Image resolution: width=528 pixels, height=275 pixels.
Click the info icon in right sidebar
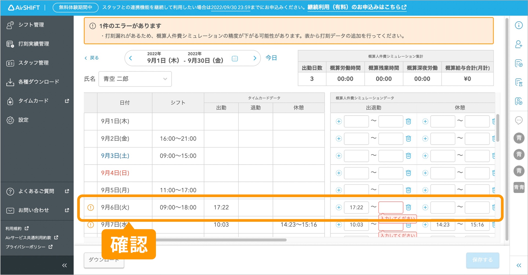pos(519,25)
